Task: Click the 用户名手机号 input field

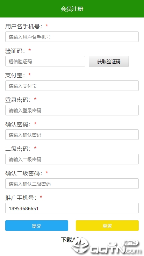Action: click(x=72, y=37)
